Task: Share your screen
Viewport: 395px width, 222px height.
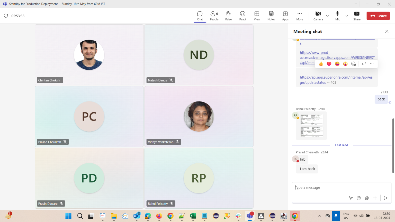Action: click(x=357, y=16)
